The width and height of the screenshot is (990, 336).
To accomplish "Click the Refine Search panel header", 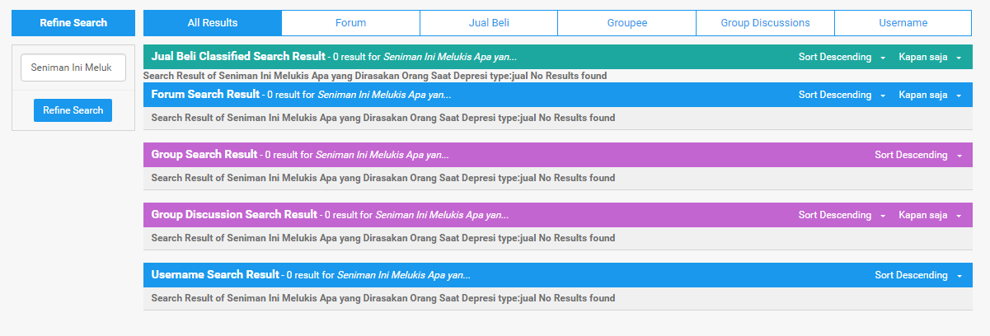I will tap(73, 23).
